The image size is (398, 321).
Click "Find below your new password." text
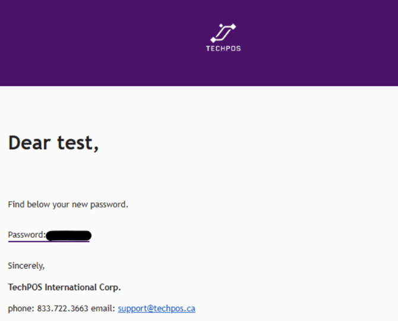pyautogui.click(x=68, y=204)
